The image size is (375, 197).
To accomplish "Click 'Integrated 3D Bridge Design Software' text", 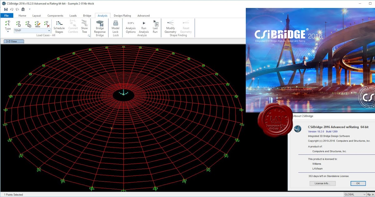I will point(329,136).
